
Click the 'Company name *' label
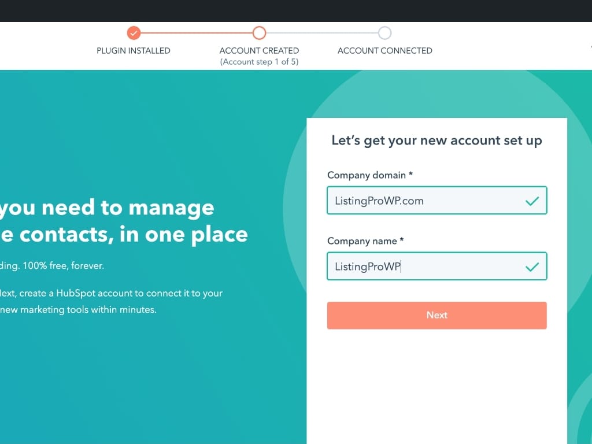click(365, 241)
